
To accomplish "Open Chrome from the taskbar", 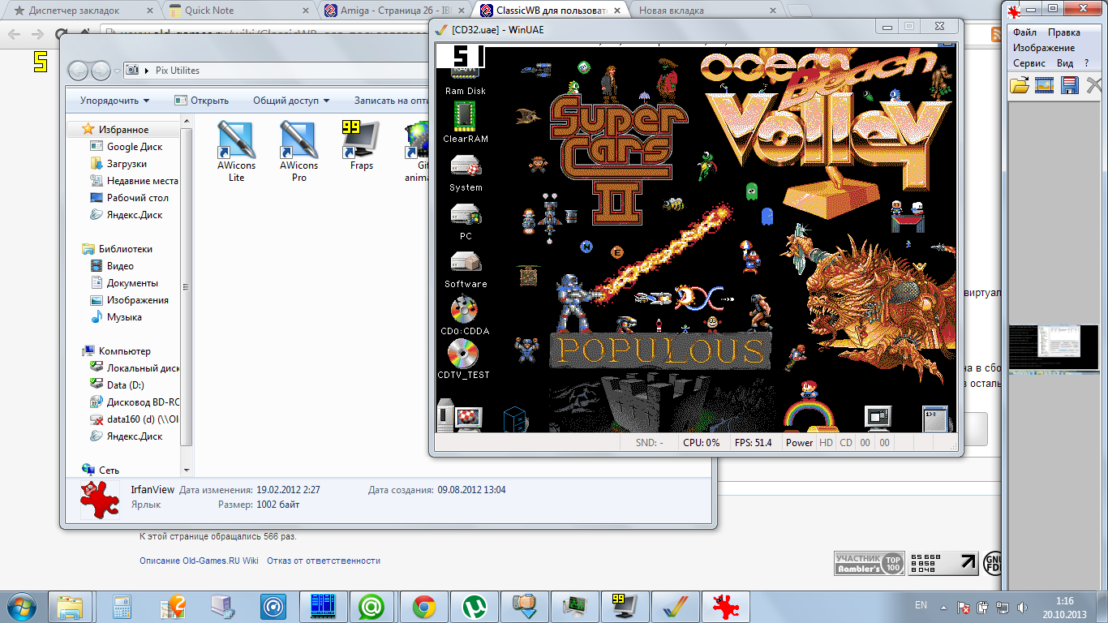I will [423, 607].
